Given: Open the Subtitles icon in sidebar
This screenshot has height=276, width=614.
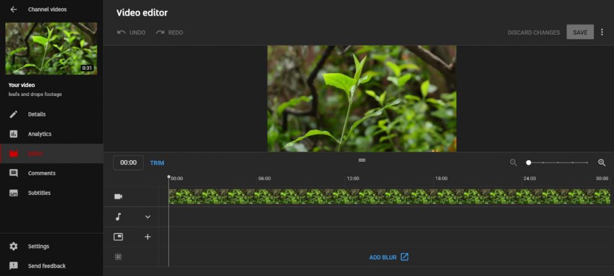Looking at the screenshot, I should 14,193.
